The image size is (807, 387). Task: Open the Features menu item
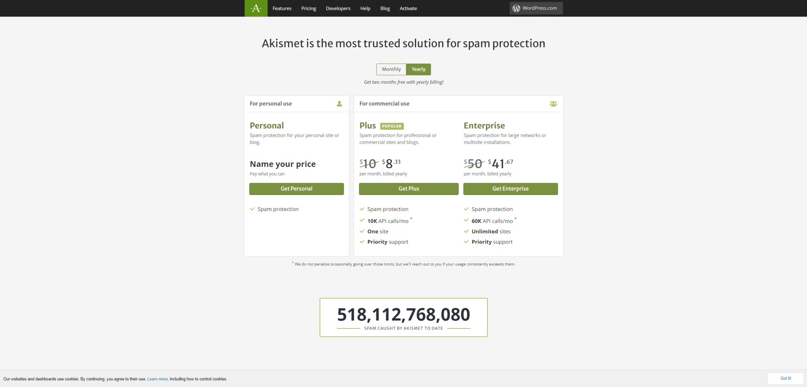coord(282,8)
